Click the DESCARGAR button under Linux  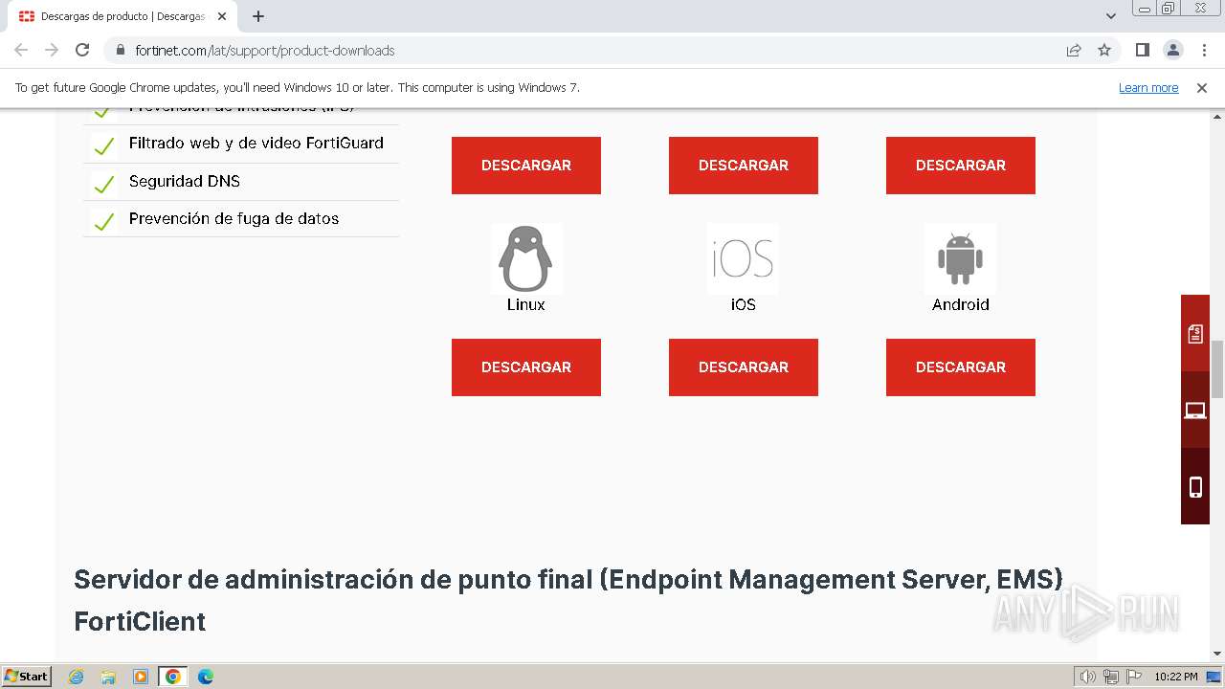(x=526, y=367)
